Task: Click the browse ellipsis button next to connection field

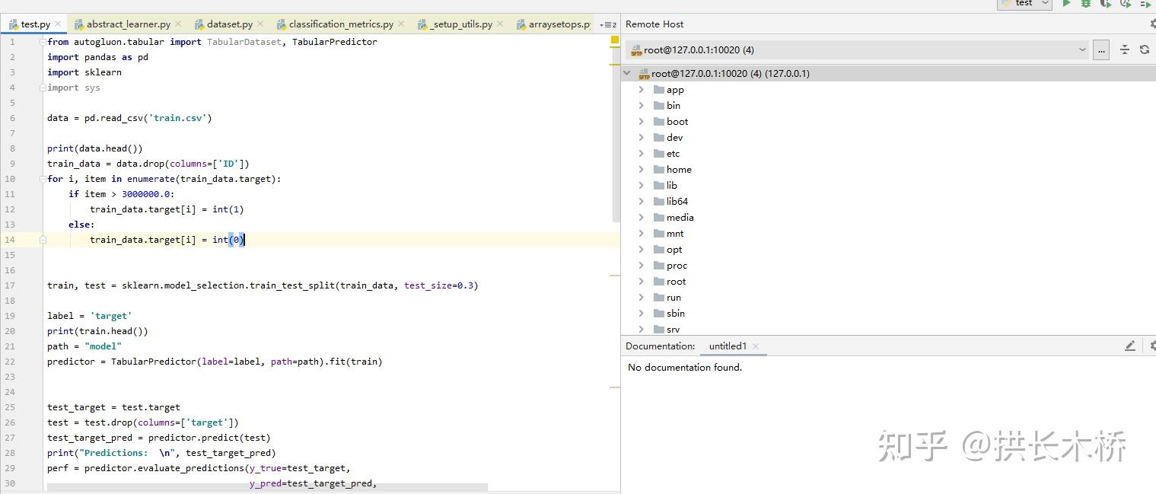Action: click(1101, 49)
